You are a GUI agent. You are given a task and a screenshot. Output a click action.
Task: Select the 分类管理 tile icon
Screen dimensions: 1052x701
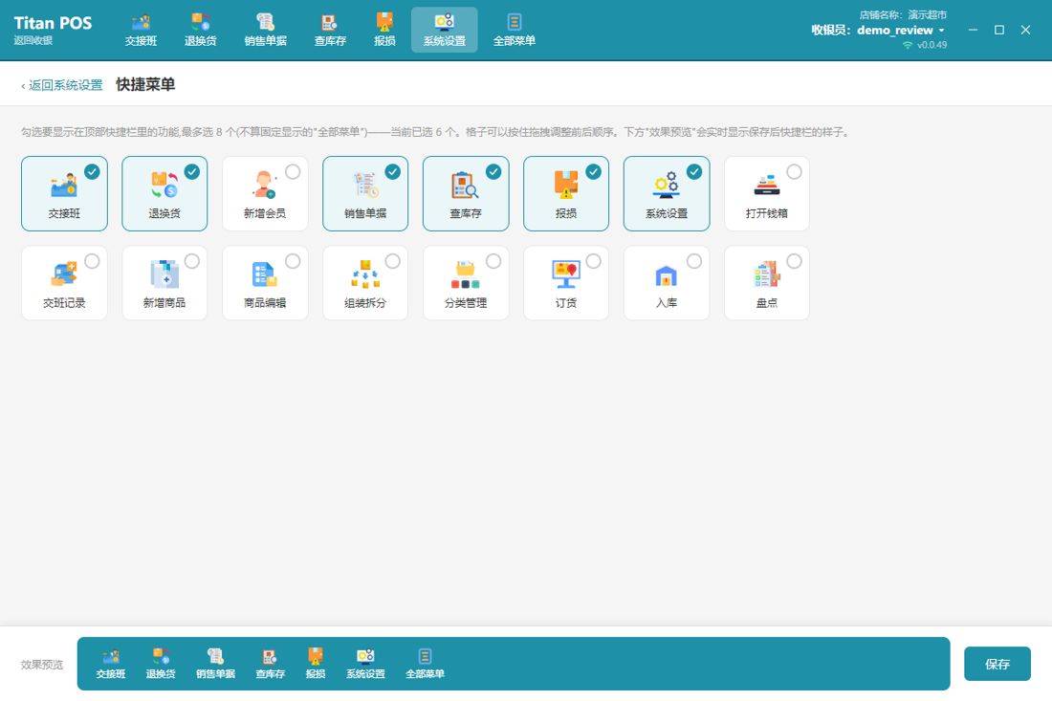[466, 274]
